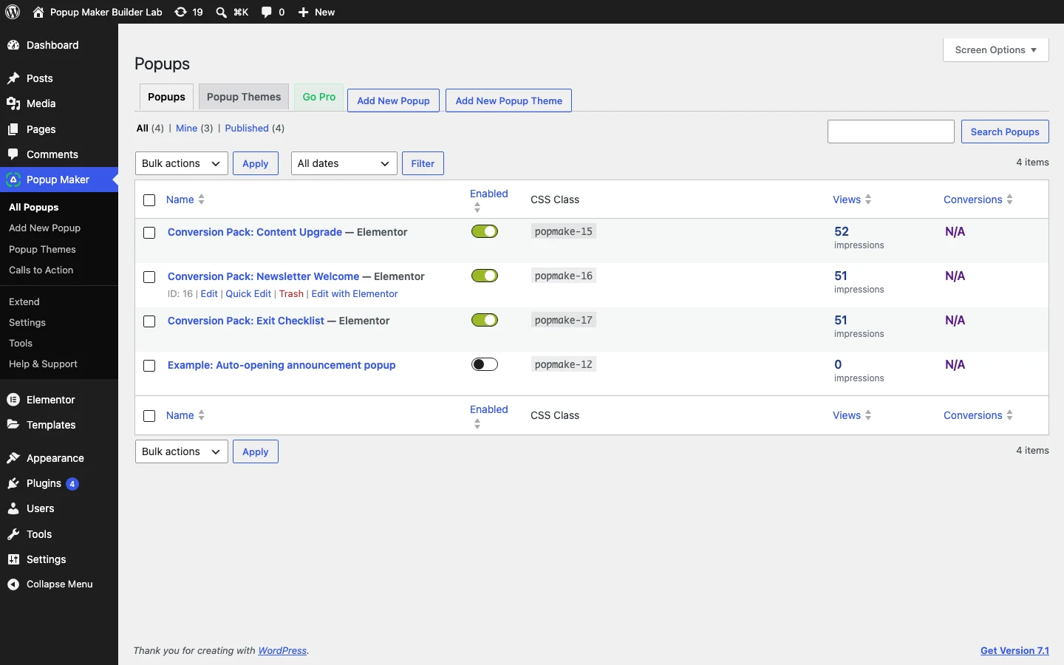Click the Comments sidebar icon
1064x665 pixels.
[x=13, y=154]
